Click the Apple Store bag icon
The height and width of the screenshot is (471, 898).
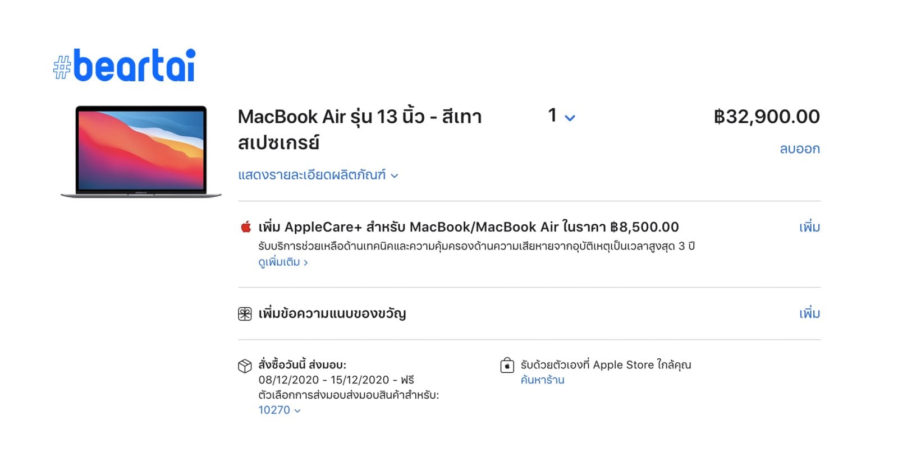[507, 366]
